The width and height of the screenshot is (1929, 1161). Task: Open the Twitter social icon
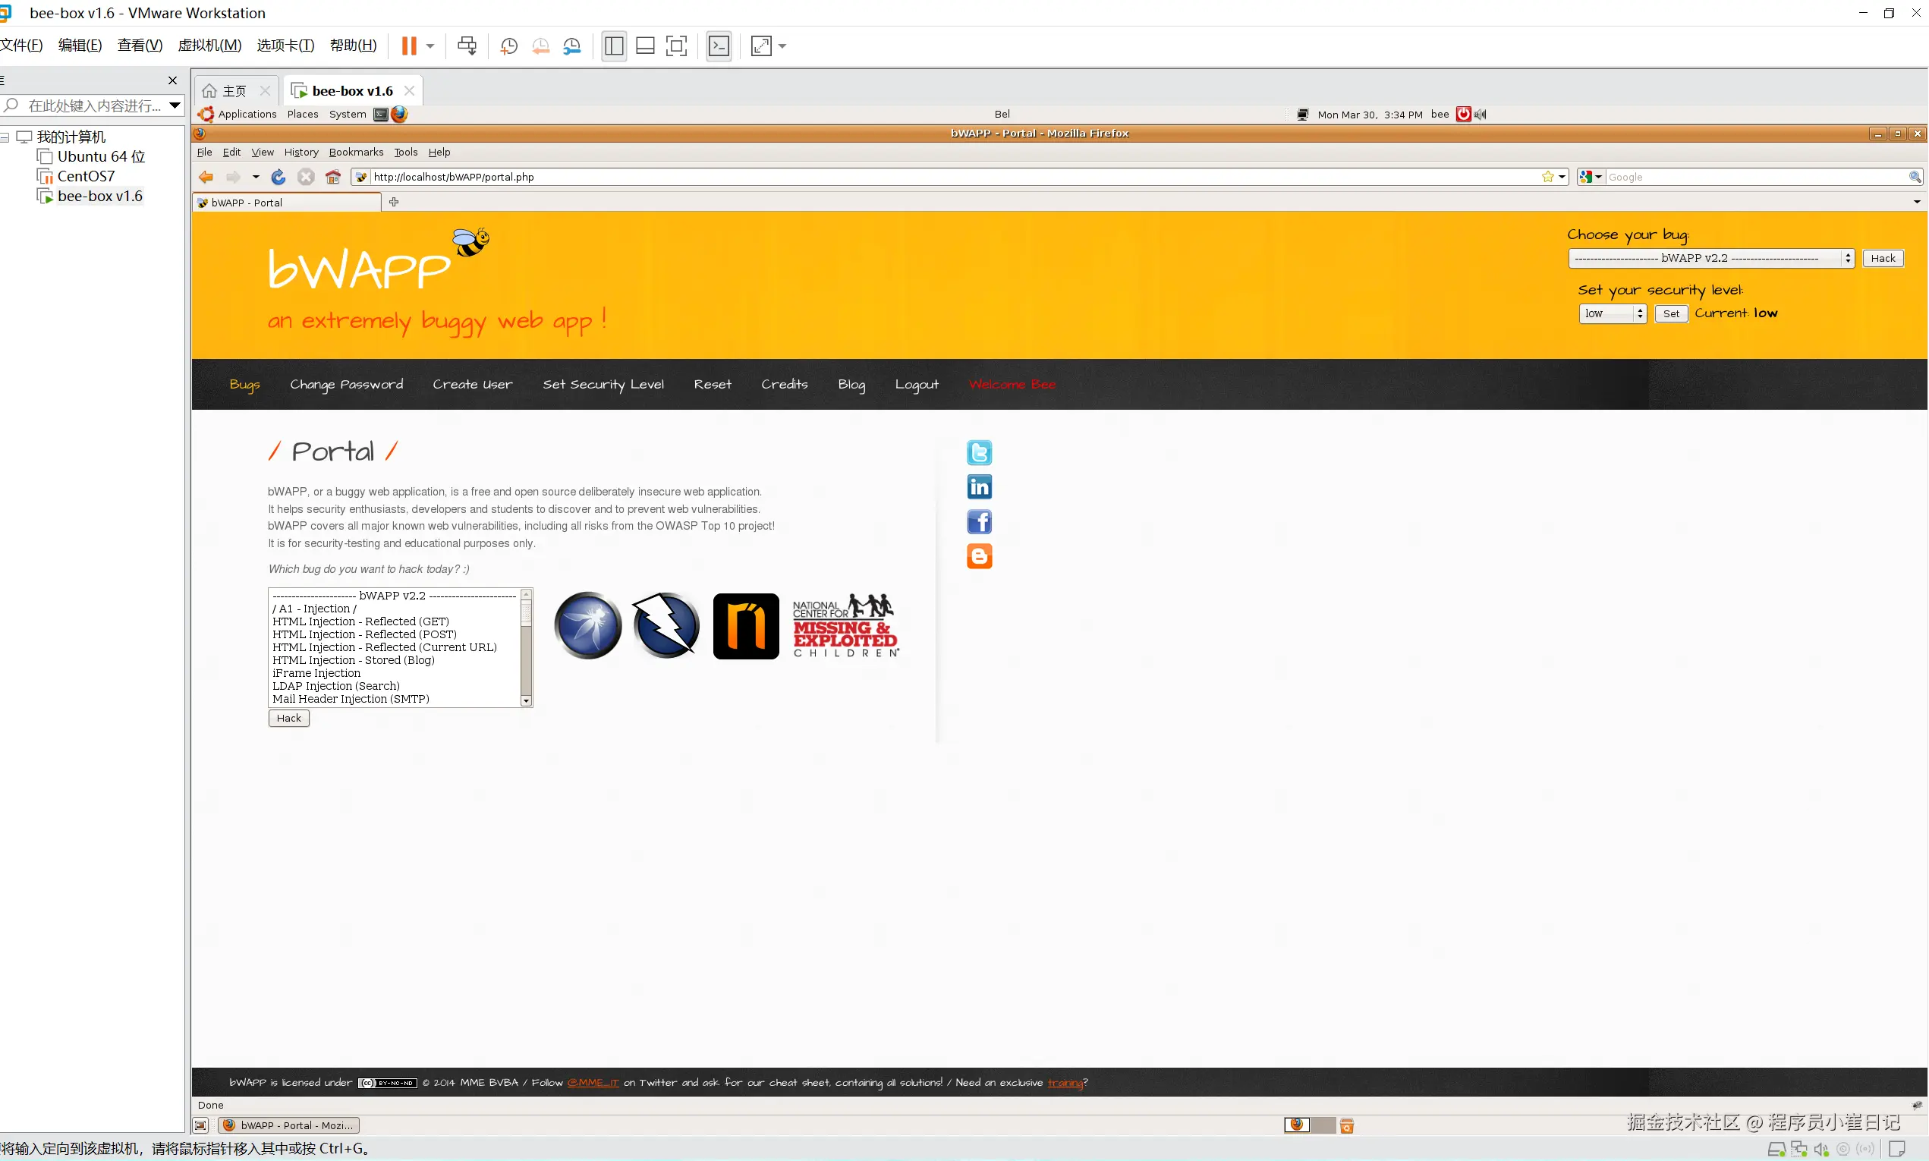point(979,452)
